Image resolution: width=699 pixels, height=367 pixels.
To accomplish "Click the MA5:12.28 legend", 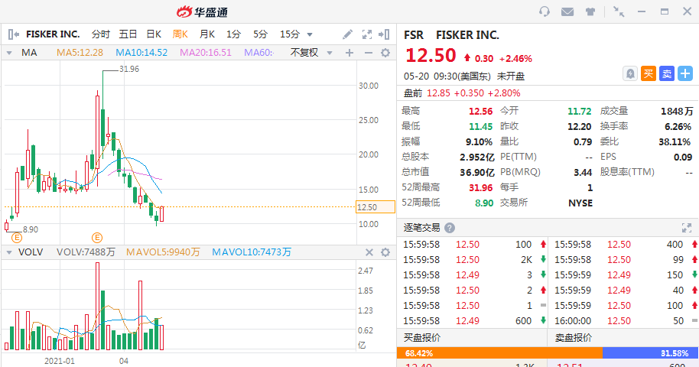I will pos(80,53).
